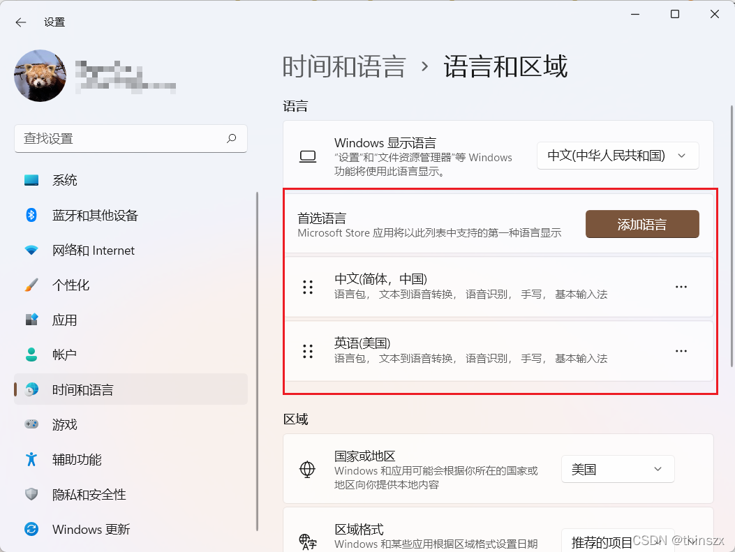Select the 中文(简体，中国) language row
Image resolution: width=735 pixels, height=552 pixels.
(x=499, y=287)
